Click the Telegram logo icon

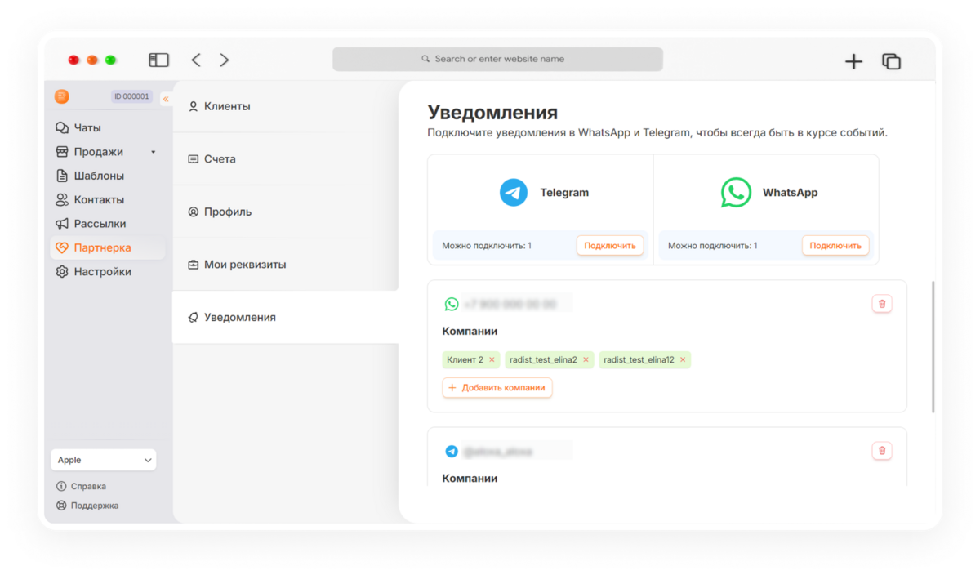(x=514, y=193)
